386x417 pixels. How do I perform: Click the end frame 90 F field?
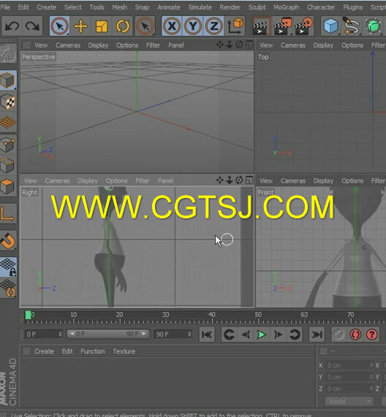(x=173, y=334)
